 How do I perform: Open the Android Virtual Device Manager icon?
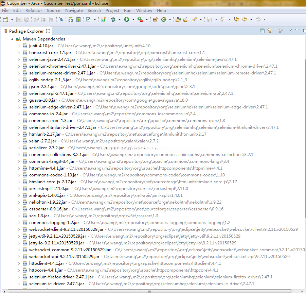click(x=78, y=19)
